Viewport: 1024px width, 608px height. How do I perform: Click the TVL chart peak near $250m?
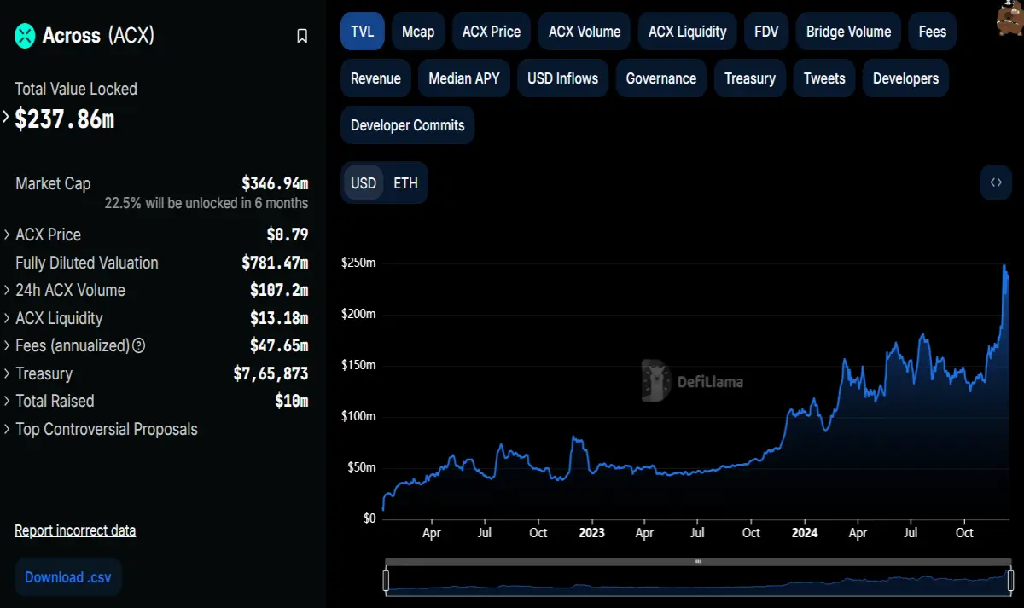pyautogui.click(x=1005, y=267)
